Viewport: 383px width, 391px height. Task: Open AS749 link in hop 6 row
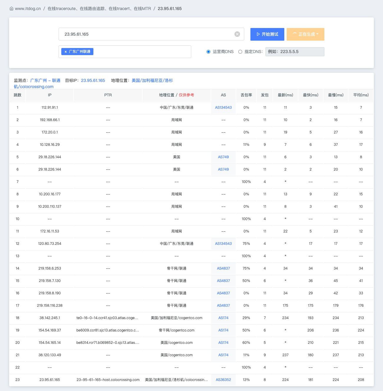click(x=223, y=169)
